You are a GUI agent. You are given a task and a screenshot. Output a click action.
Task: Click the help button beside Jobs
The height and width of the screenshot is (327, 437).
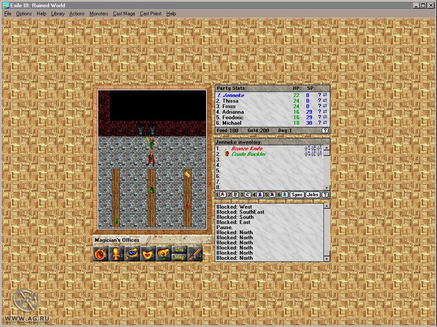tap(325, 195)
